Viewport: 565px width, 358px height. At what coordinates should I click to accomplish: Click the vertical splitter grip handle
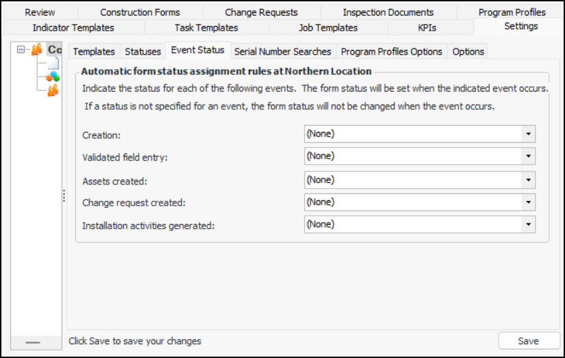(64, 196)
